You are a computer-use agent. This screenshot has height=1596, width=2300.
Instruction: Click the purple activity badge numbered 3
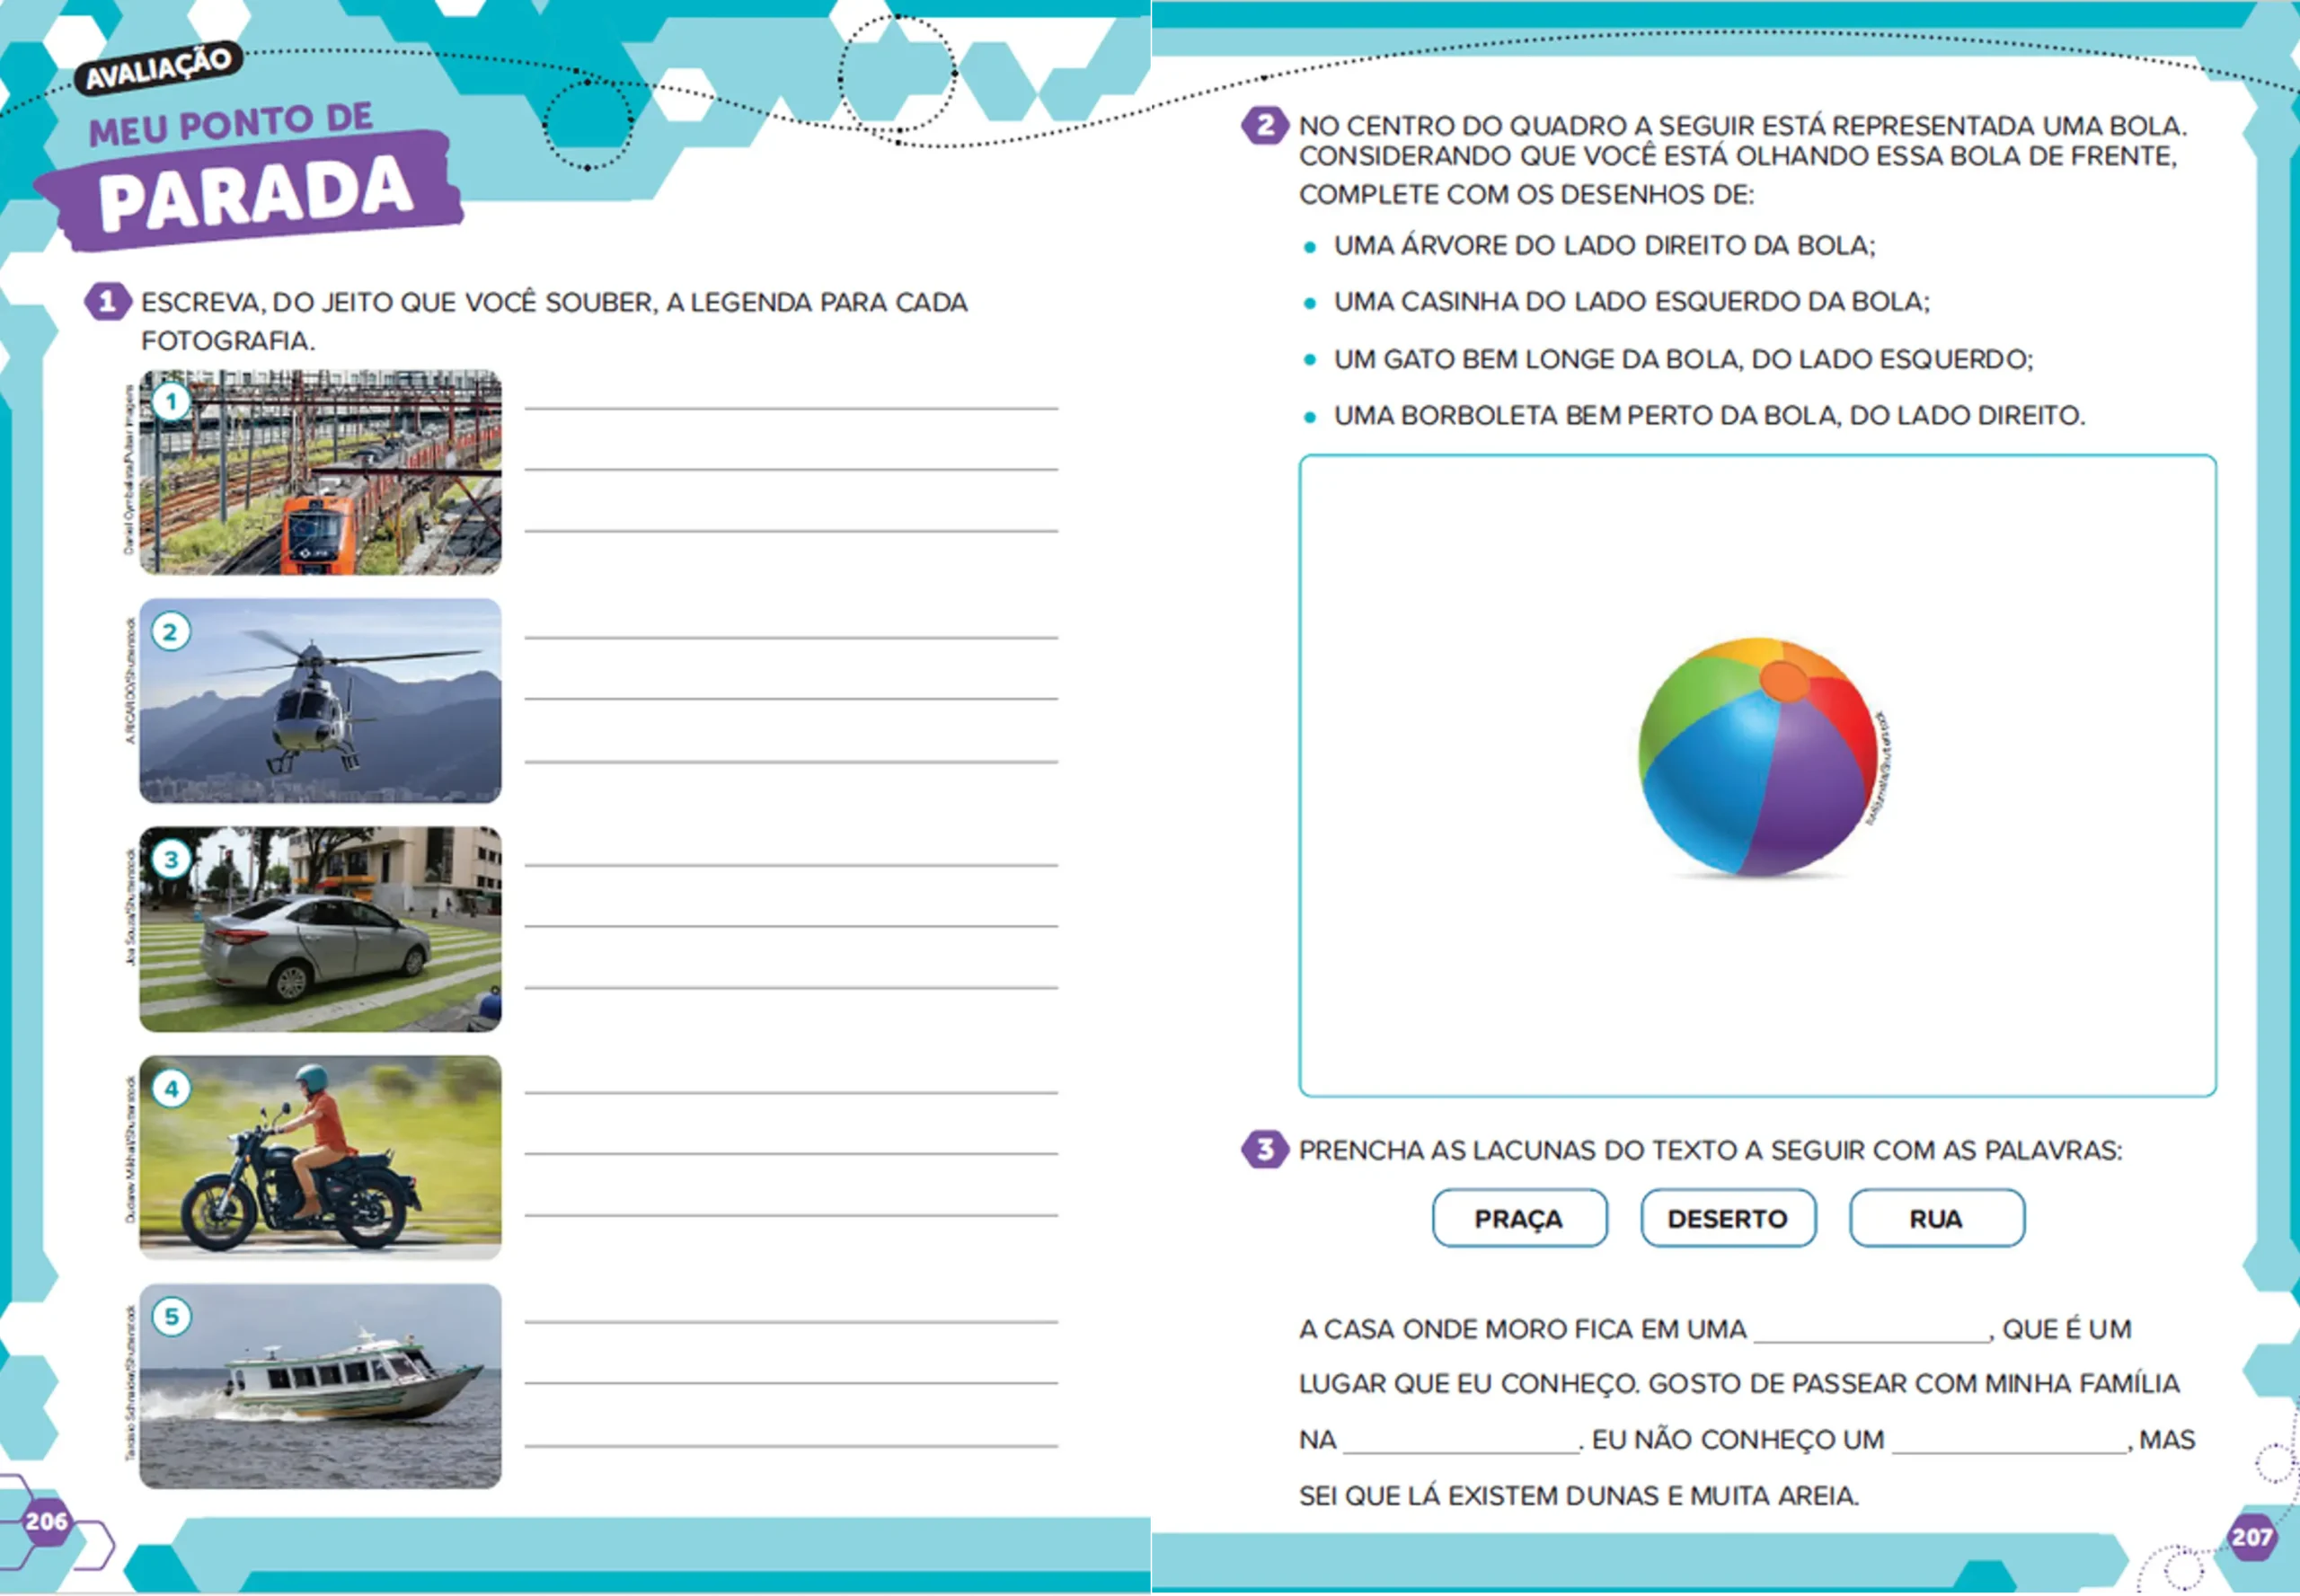(x=1266, y=1148)
